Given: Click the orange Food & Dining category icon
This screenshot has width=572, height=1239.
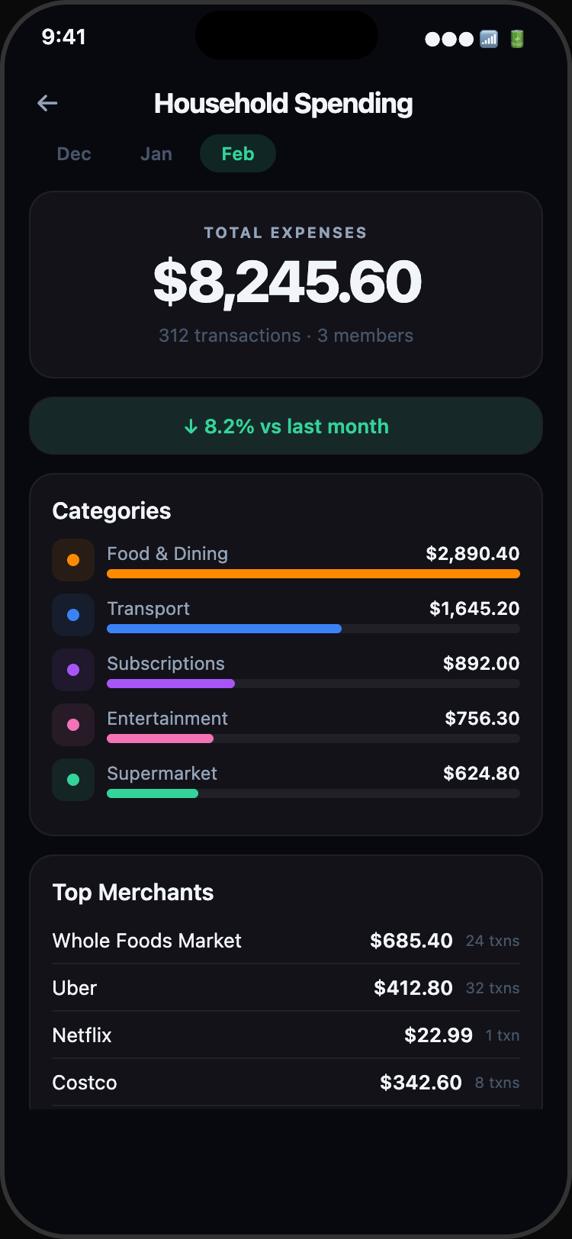Looking at the screenshot, I should (x=73, y=560).
